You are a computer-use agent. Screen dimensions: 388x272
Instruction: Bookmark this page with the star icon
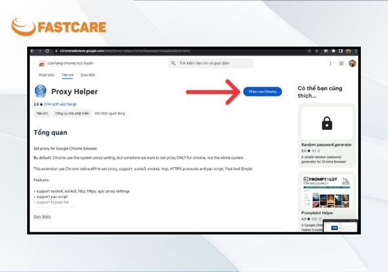click(317, 51)
